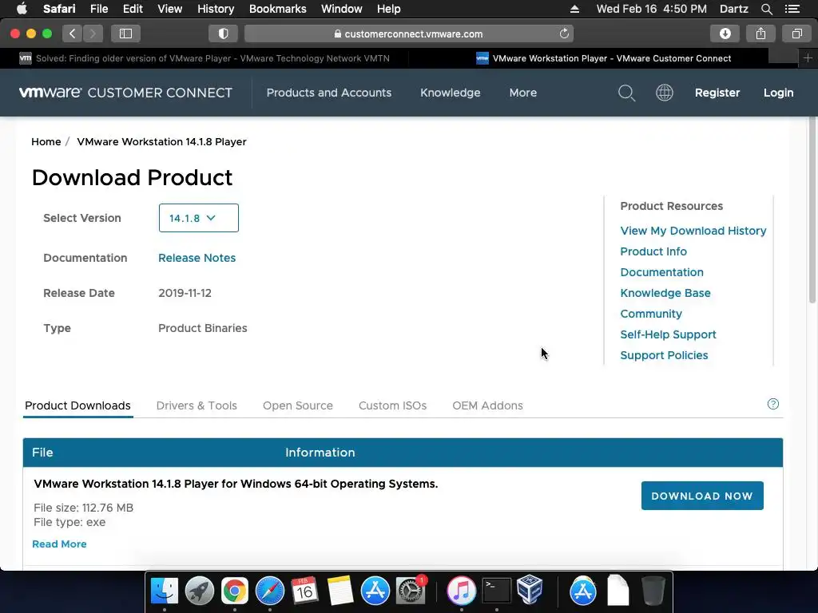The width and height of the screenshot is (818, 613).
Task: Switch to Drivers & Tools tab
Action: (197, 405)
